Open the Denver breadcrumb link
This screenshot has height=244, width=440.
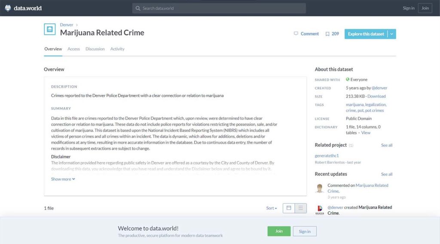[x=67, y=25]
